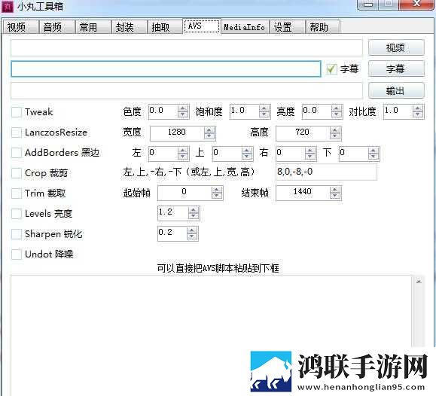Click the output path input field

186,90
